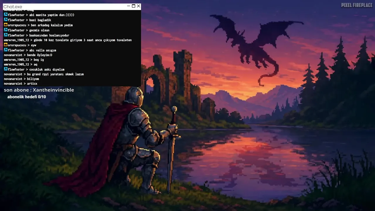Click badge icon beside 'abı valla asıgım'
The height and width of the screenshot is (211, 375).
tap(6, 50)
